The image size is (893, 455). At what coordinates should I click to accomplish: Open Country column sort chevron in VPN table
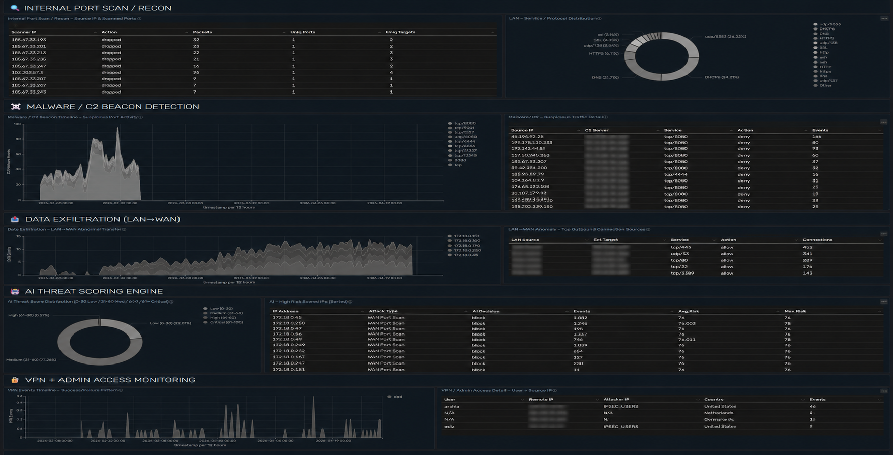[803, 400]
